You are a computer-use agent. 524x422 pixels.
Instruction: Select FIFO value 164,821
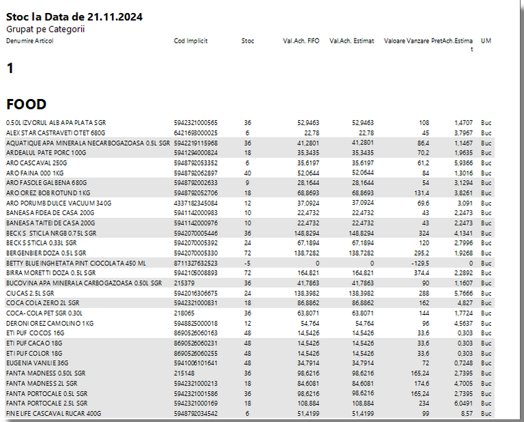pyautogui.click(x=308, y=273)
